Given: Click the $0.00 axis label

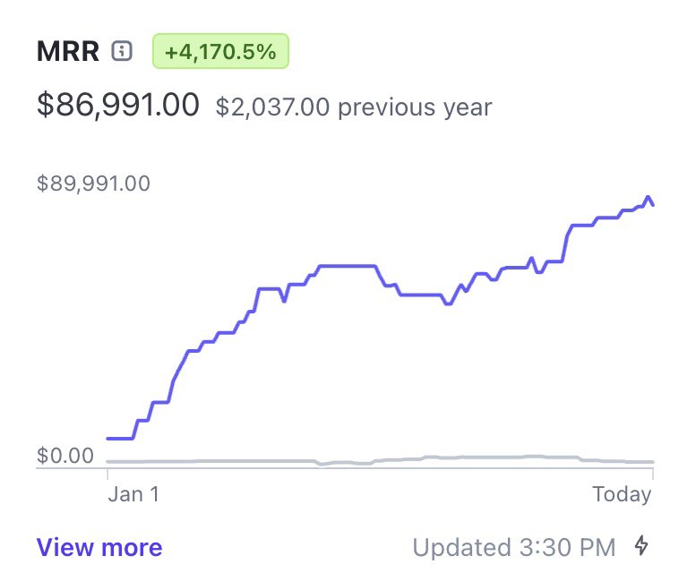Looking at the screenshot, I should point(65,456).
